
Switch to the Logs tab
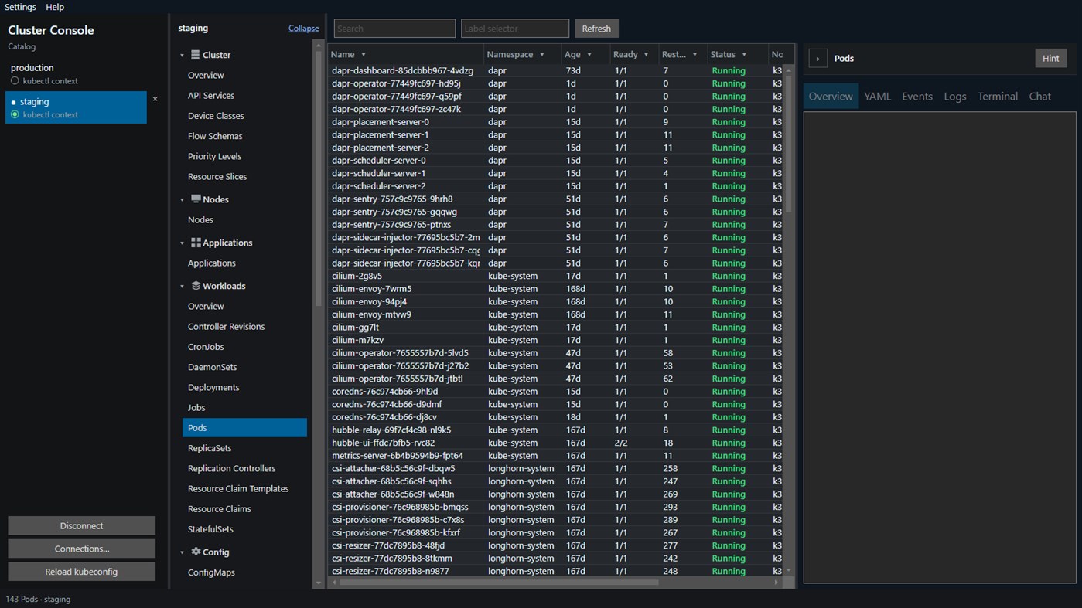pyautogui.click(x=955, y=97)
